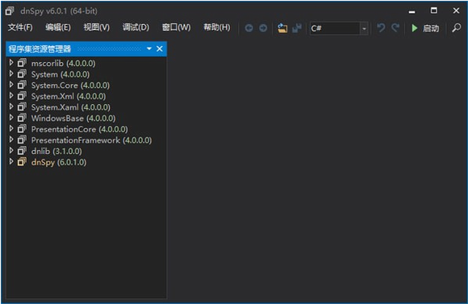The image size is (468, 304).
Task: Click the System.Core assembly icon
Action: [22, 85]
